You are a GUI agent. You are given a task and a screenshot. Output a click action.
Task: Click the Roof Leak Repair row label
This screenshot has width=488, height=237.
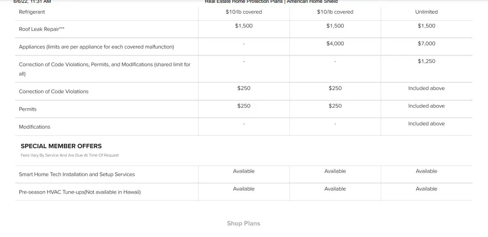[x=39, y=29]
